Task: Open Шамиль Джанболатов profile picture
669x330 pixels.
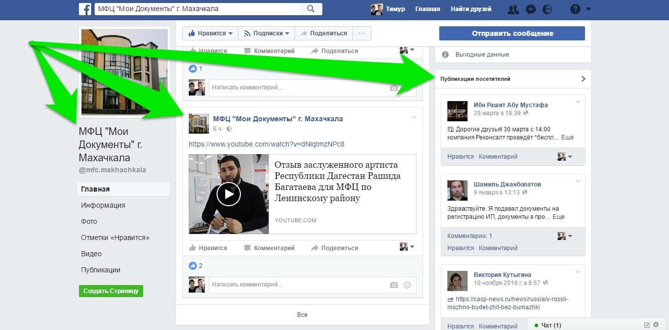Action: pyautogui.click(x=457, y=190)
